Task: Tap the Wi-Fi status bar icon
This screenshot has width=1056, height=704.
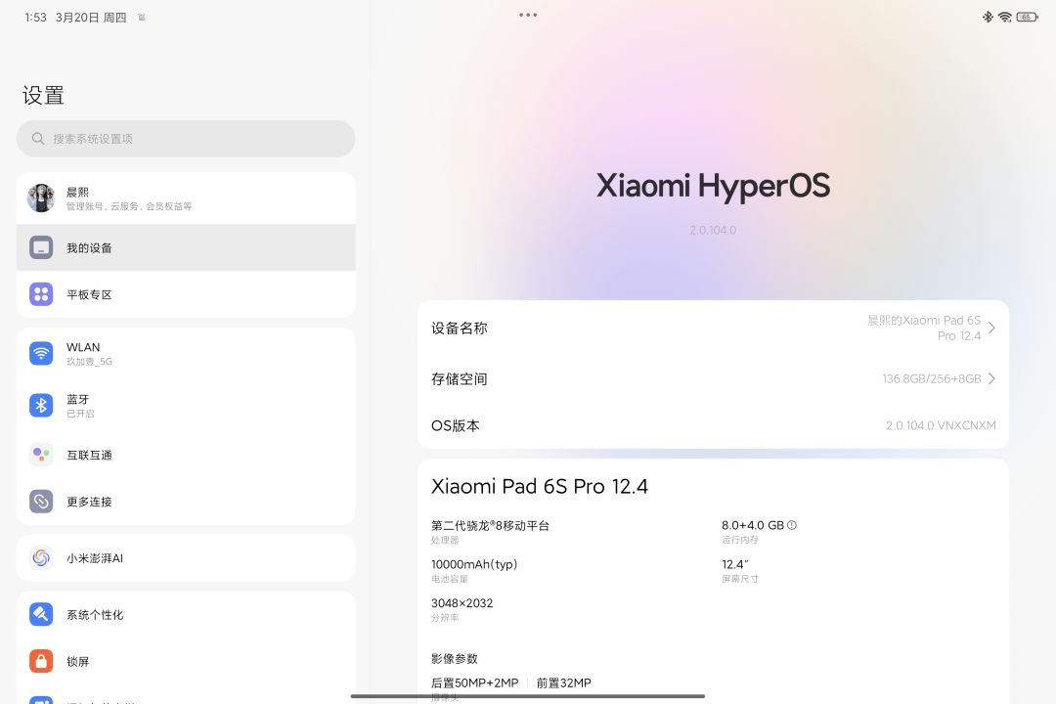Action: [x=1005, y=17]
